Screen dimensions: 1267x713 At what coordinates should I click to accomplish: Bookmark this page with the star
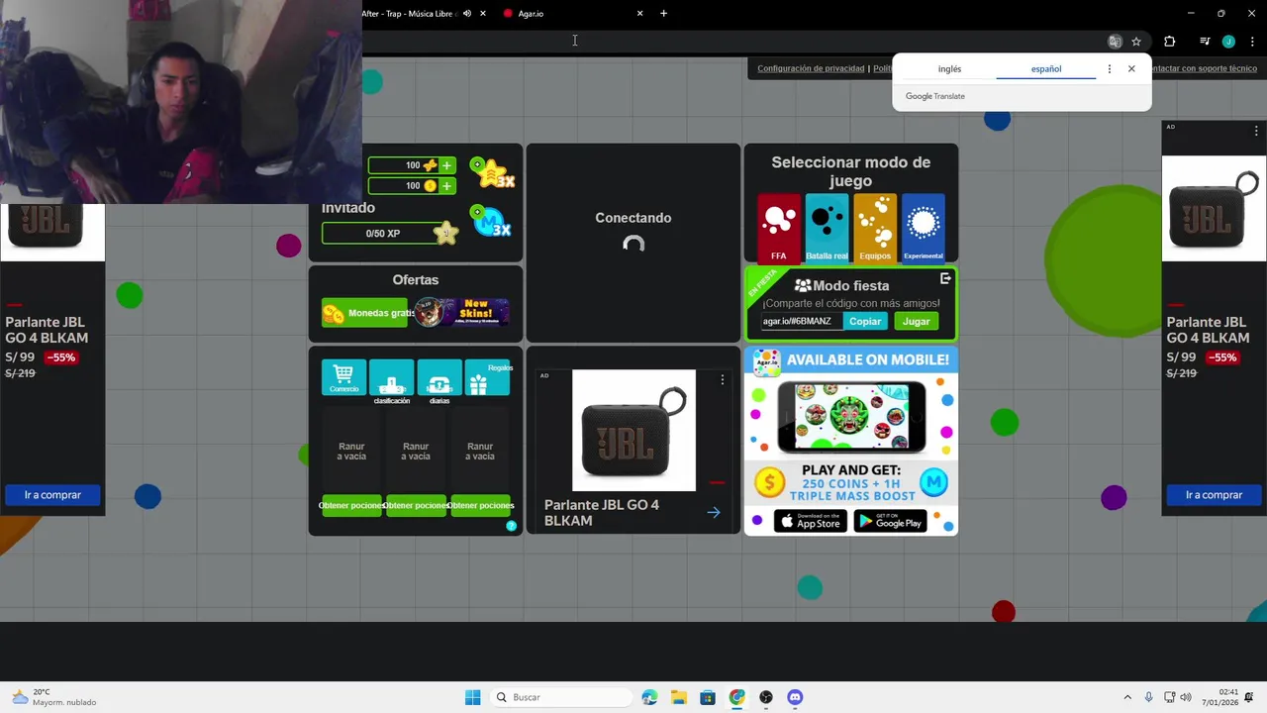click(1136, 42)
